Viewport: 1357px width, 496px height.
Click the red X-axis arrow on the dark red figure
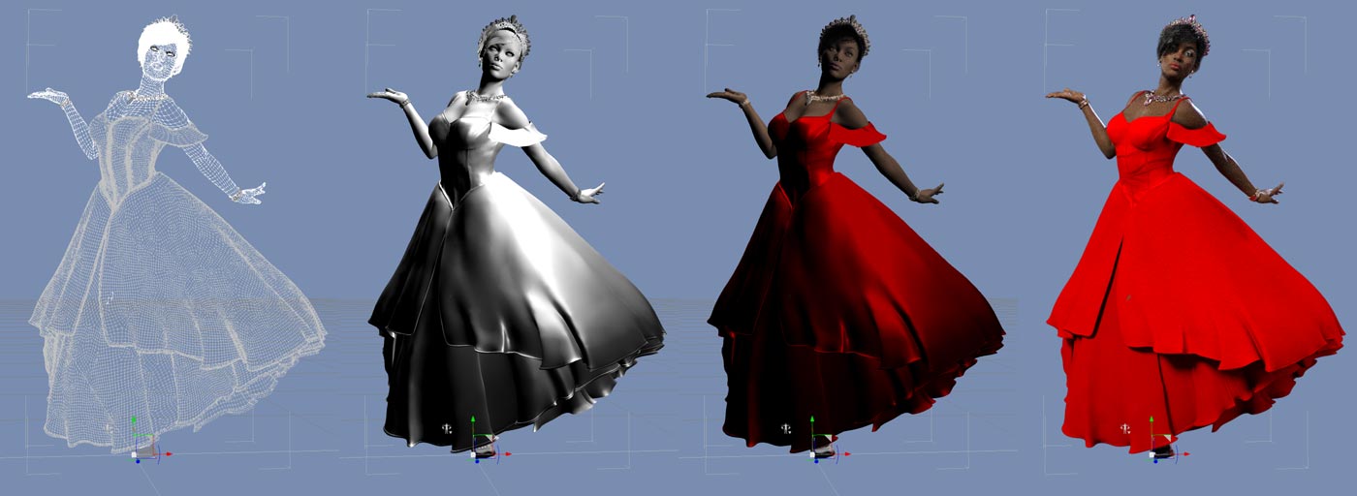coord(846,453)
